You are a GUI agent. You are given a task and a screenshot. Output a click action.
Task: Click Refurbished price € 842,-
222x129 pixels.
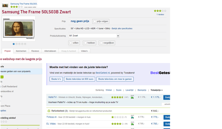point(155,111)
